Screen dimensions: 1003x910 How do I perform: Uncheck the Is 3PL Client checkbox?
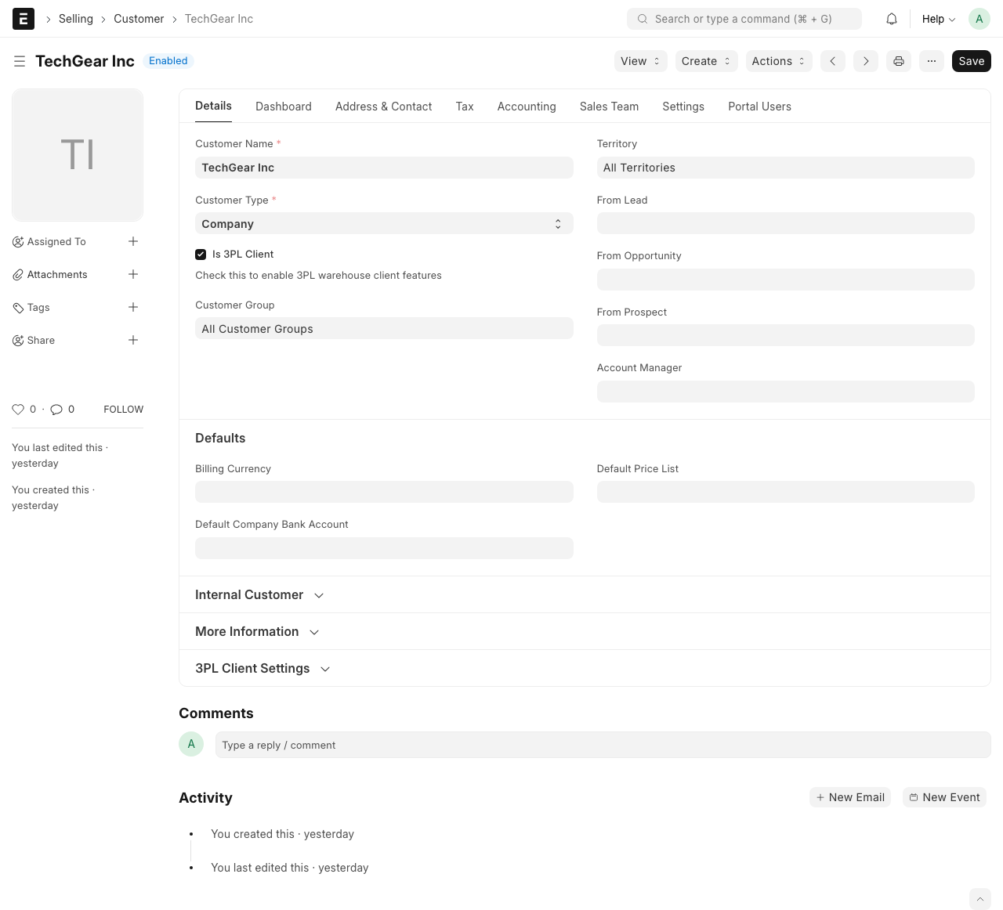click(201, 254)
